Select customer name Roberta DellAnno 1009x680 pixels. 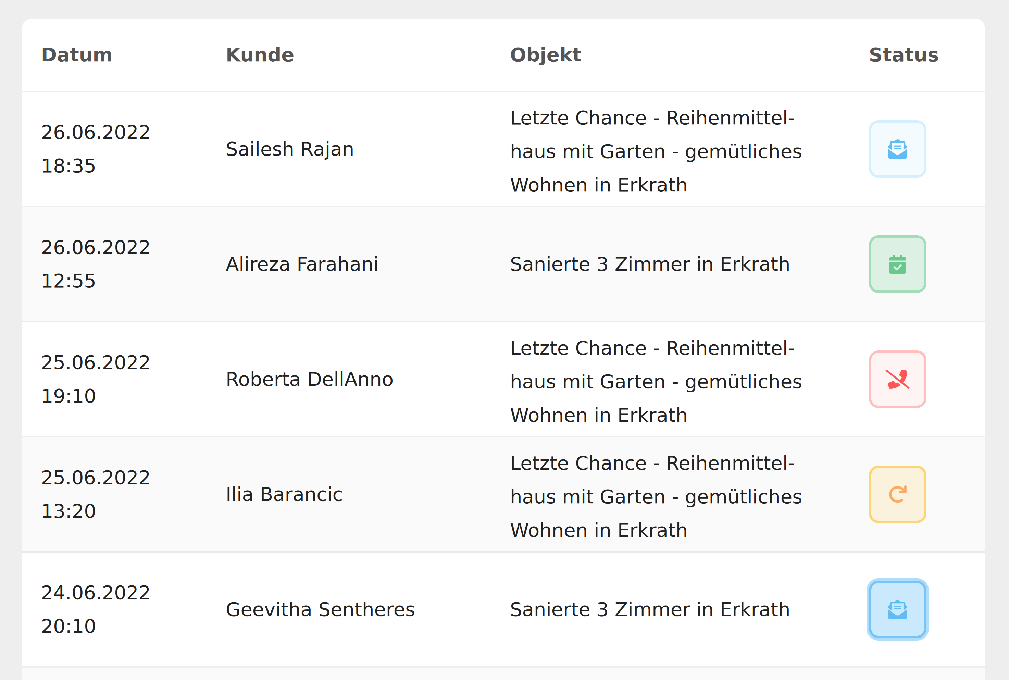tap(309, 379)
